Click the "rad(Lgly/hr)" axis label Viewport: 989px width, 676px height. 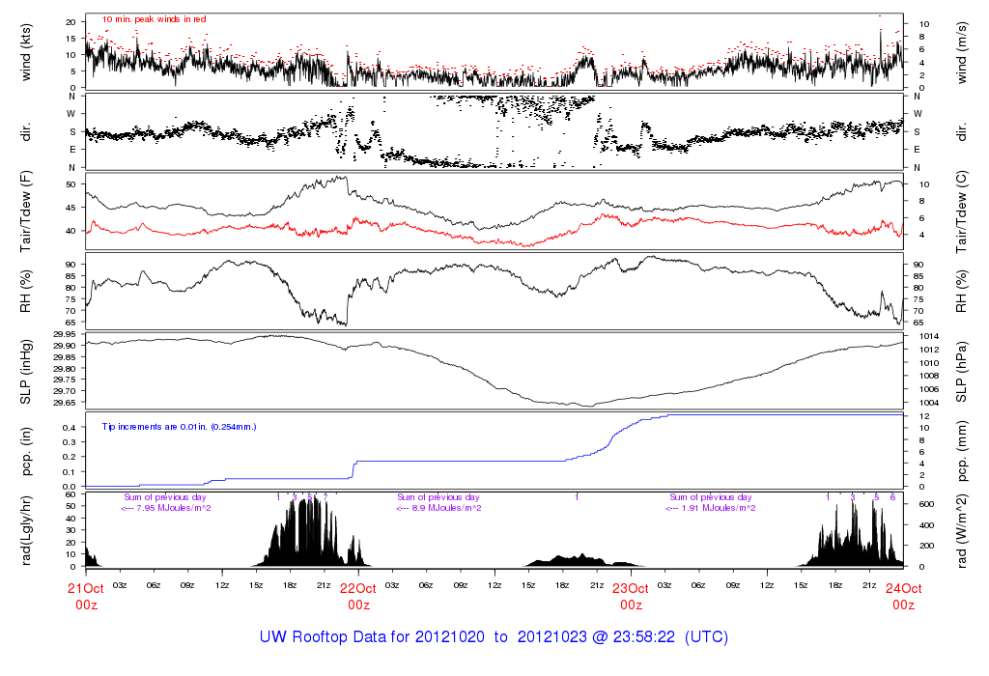coord(27,530)
